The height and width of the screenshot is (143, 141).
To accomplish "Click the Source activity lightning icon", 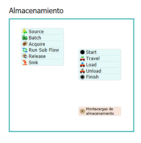I will pos(25,31).
